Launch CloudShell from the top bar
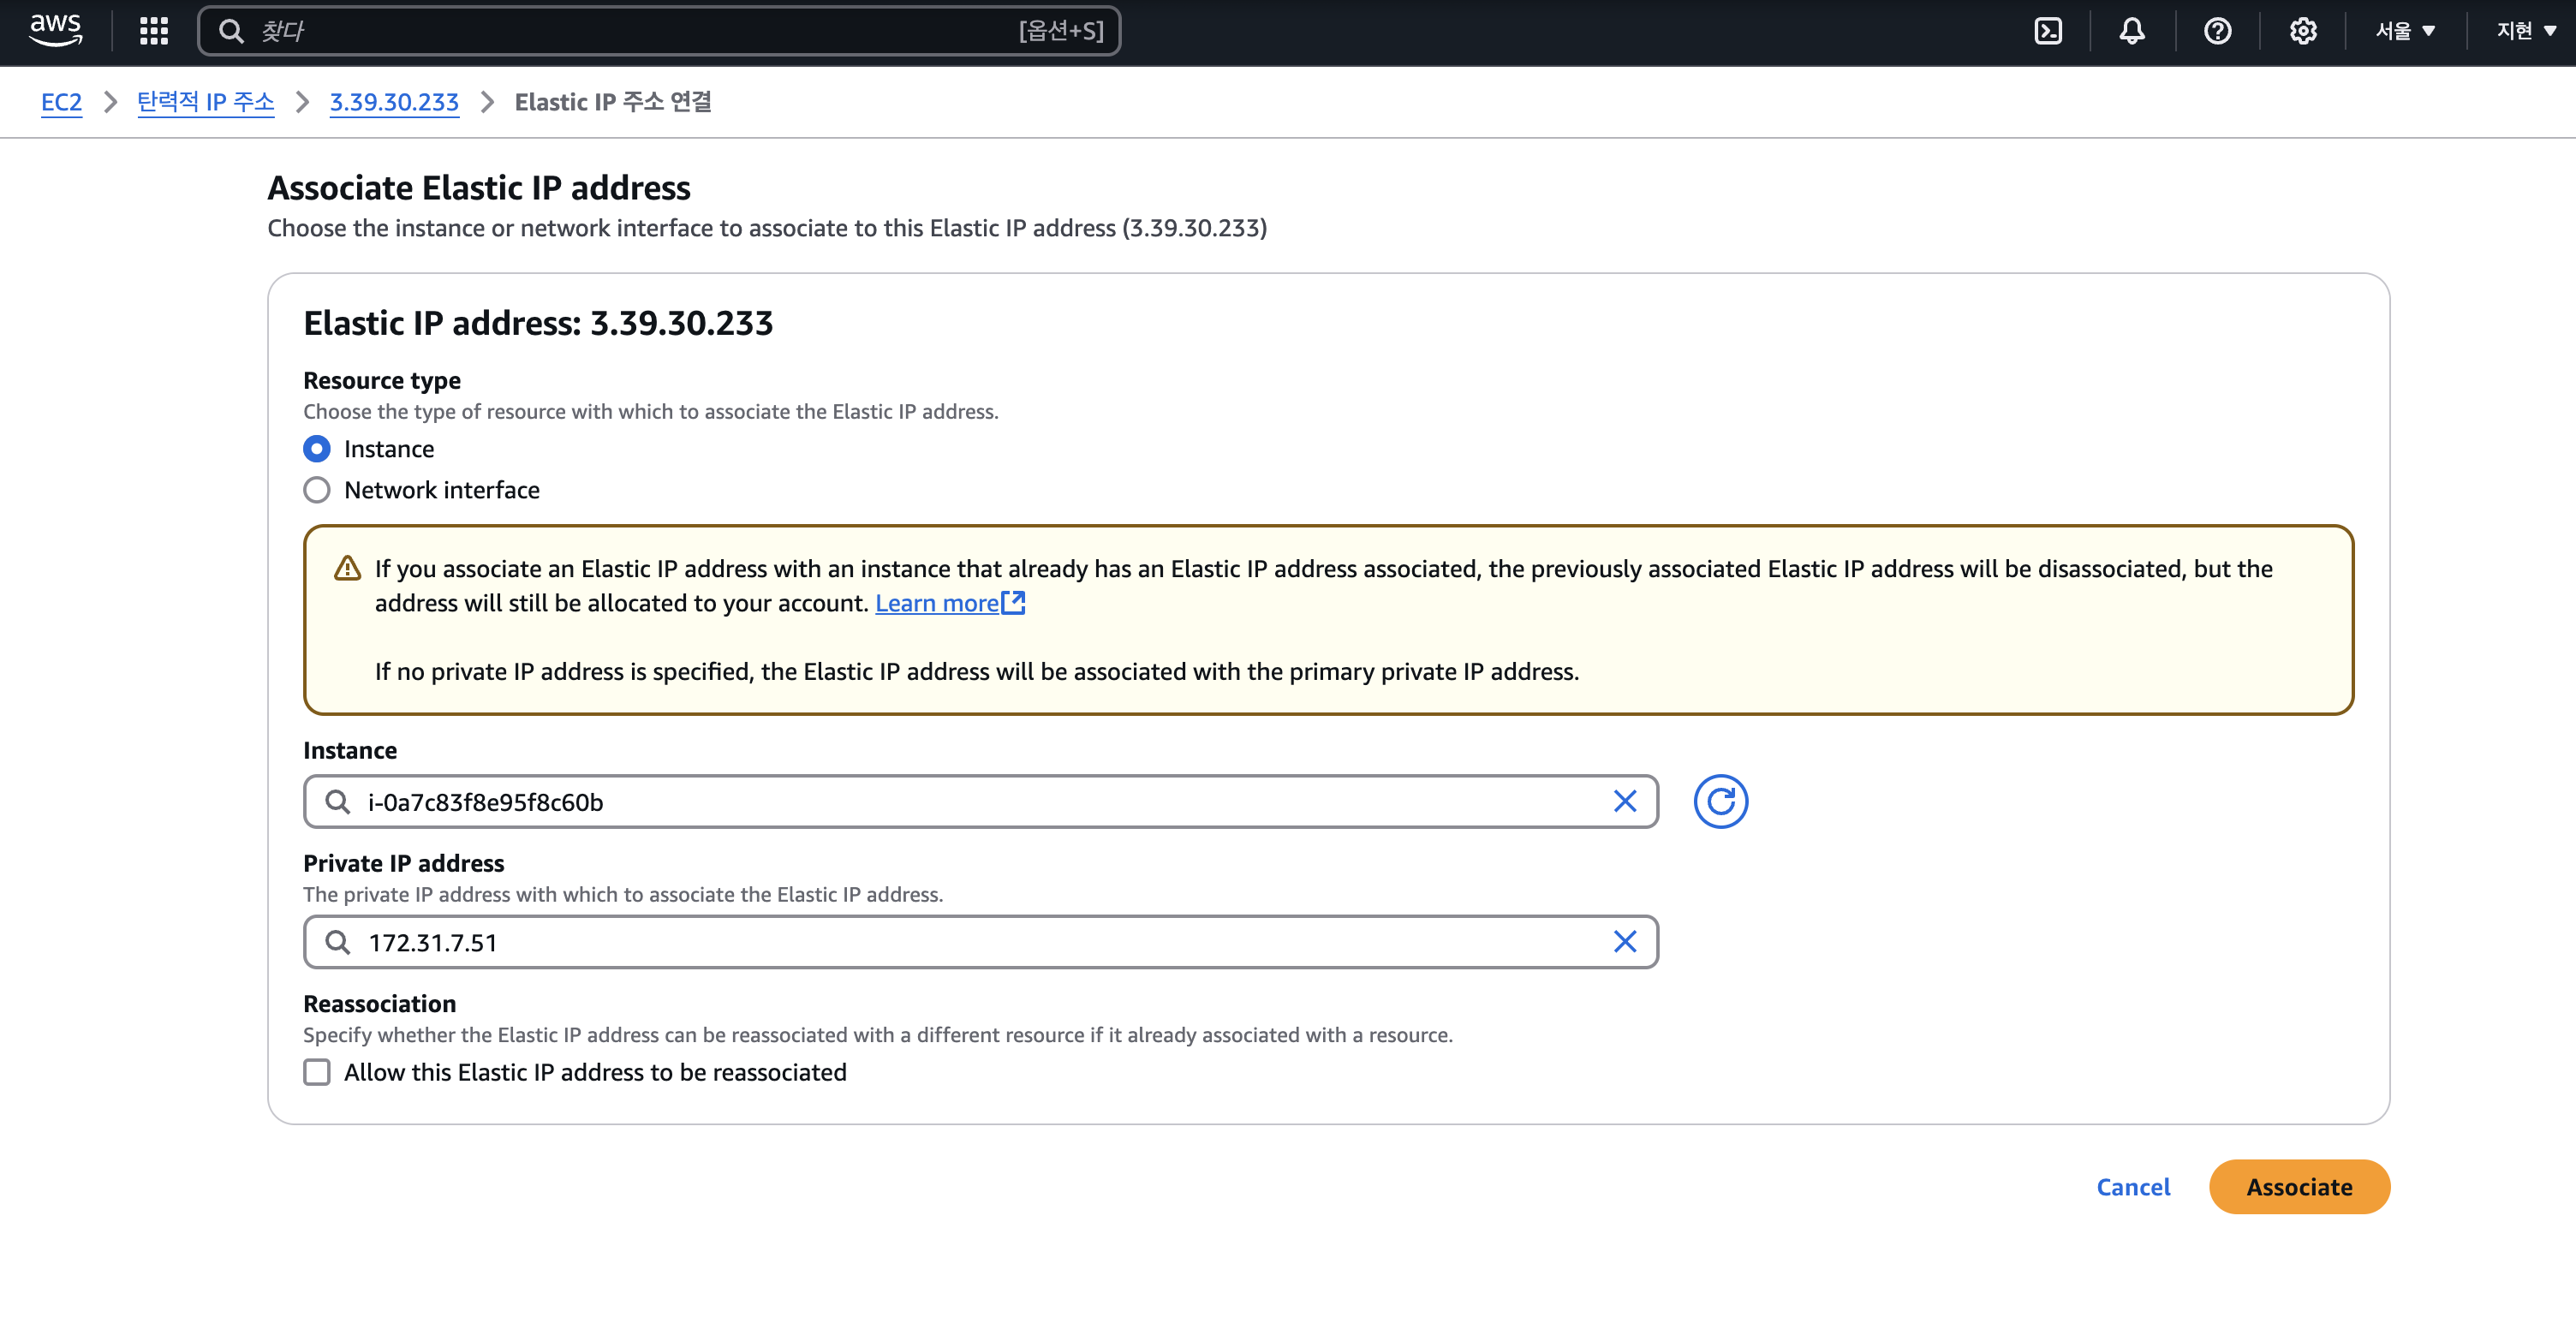The height and width of the screenshot is (1329, 2576). point(2047,31)
